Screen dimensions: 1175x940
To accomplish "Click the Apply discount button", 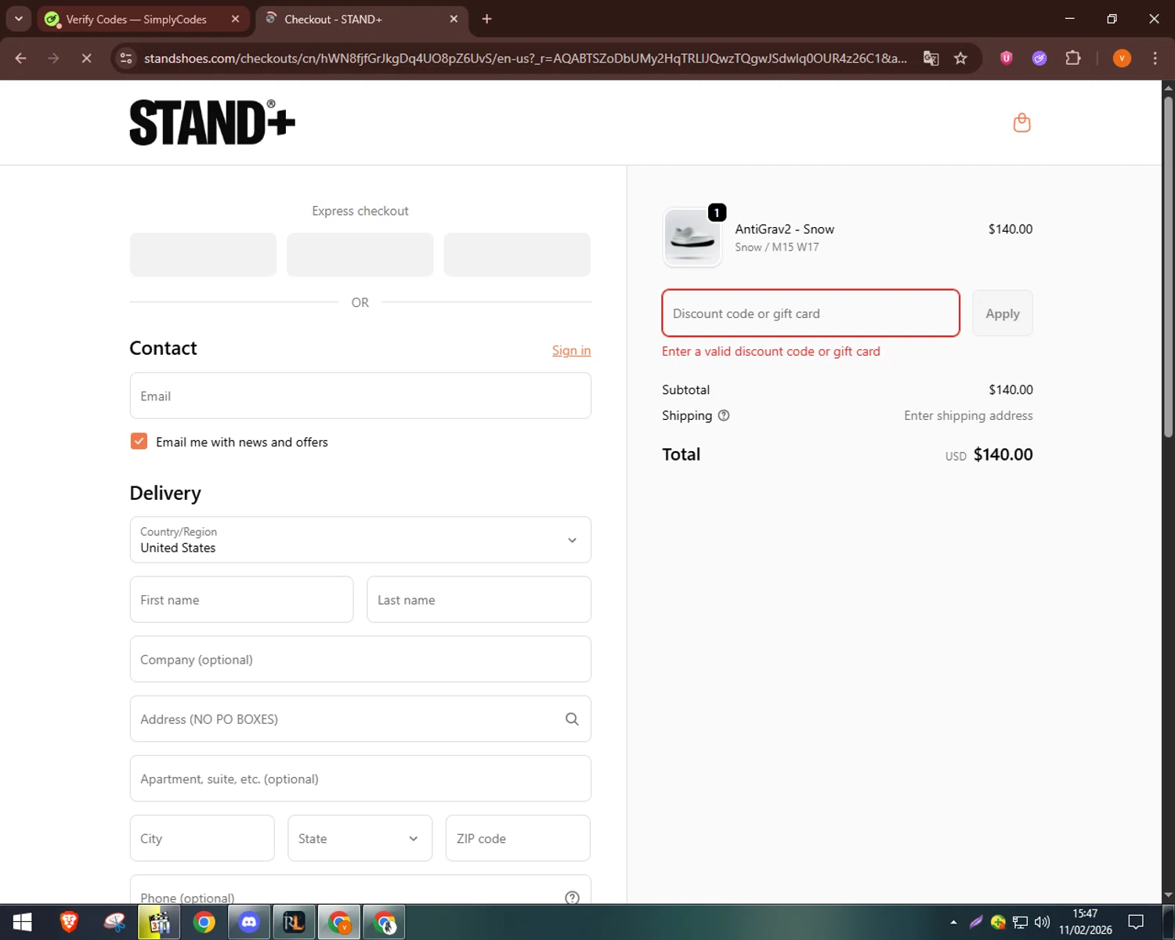I will click(1002, 313).
